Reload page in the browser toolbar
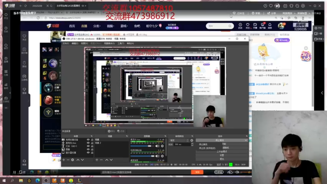 [38, 18]
